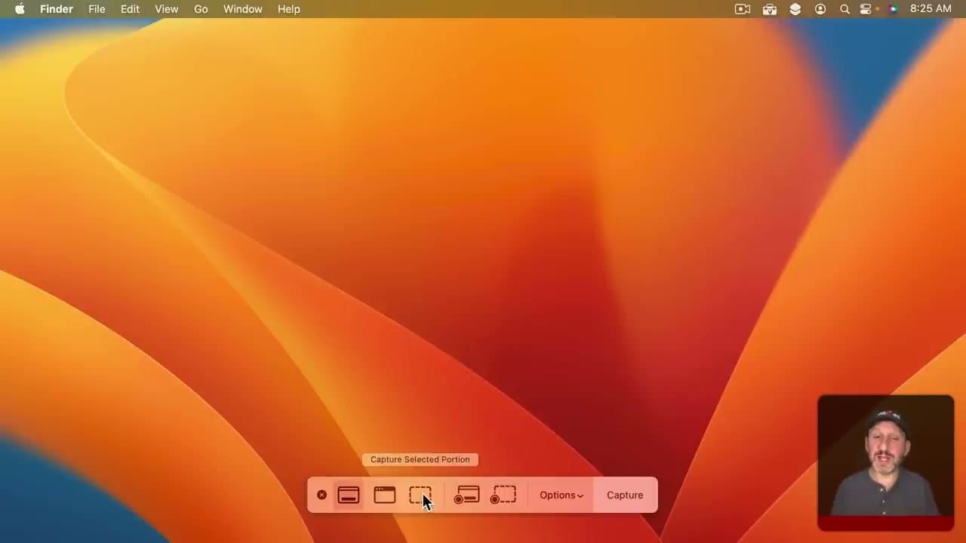This screenshot has height=543, width=966.
Task: Click the toolbox menu bar icon
Action: [770, 9]
